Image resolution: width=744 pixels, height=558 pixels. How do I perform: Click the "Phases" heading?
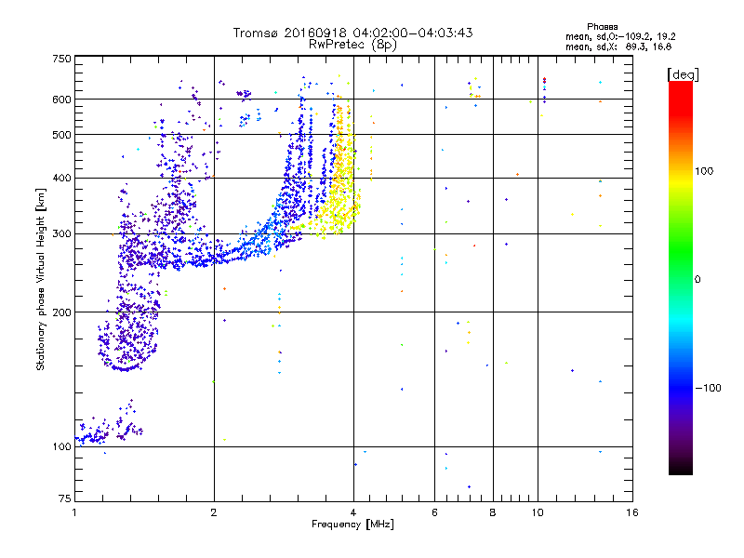(x=602, y=27)
